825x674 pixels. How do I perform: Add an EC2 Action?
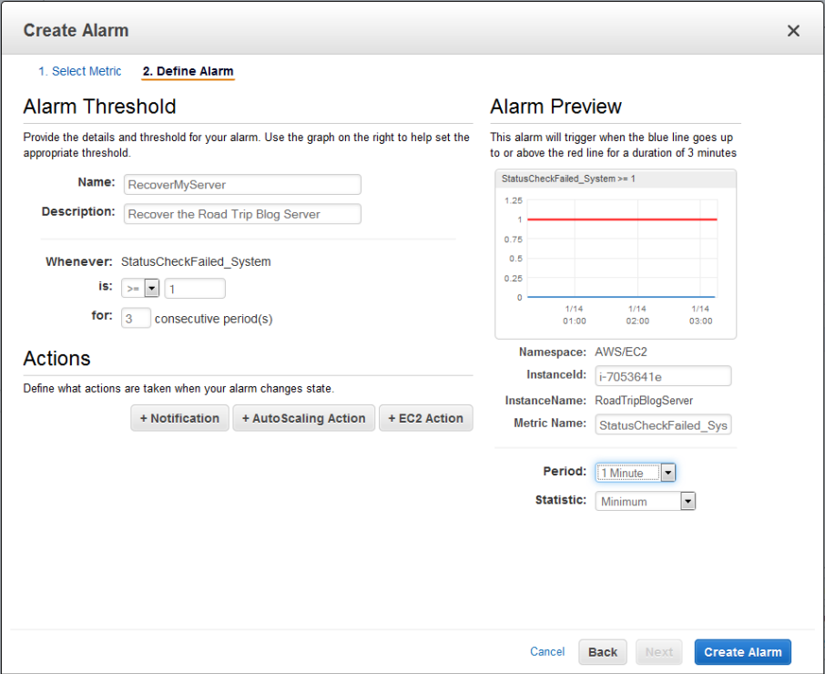425,418
